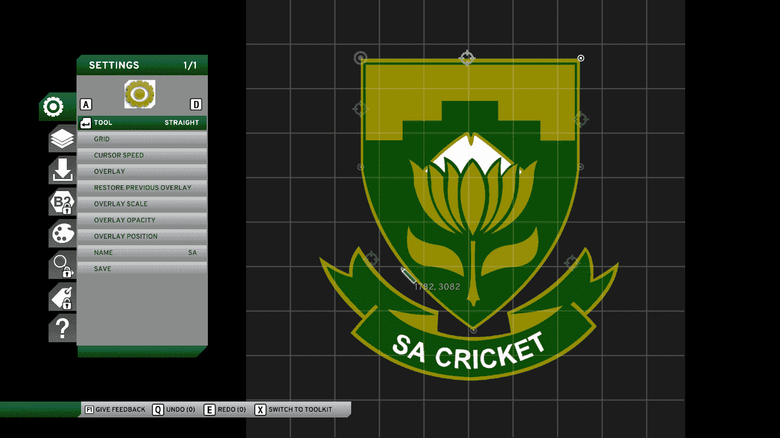Open the Overlay Opacity setting

142,220
